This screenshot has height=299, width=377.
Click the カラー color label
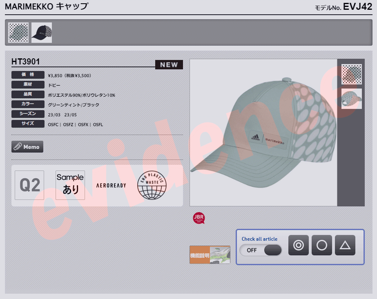(28, 104)
